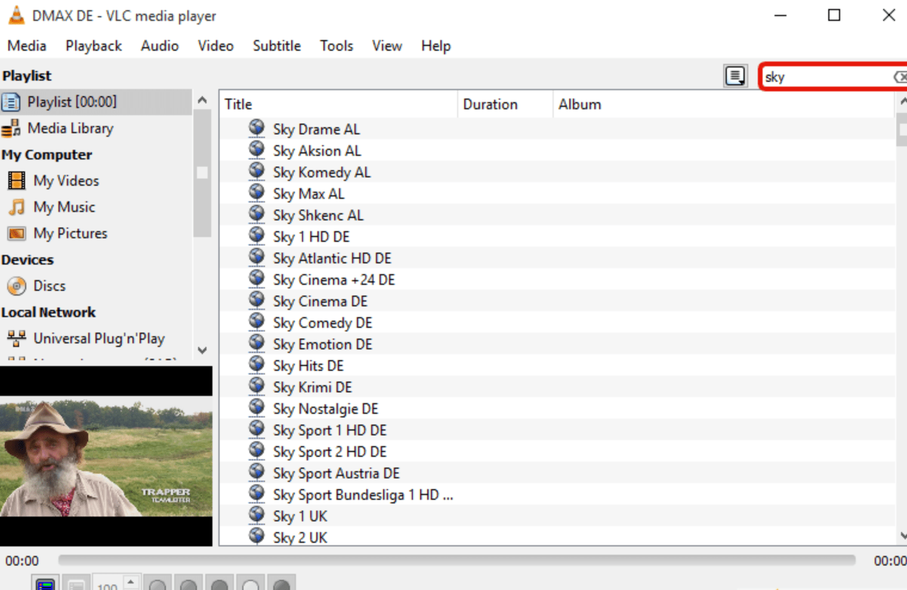This screenshot has width=907, height=590.
Task: Click the Discs icon under Devices
Action: pyautogui.click(x=17, y=286)
